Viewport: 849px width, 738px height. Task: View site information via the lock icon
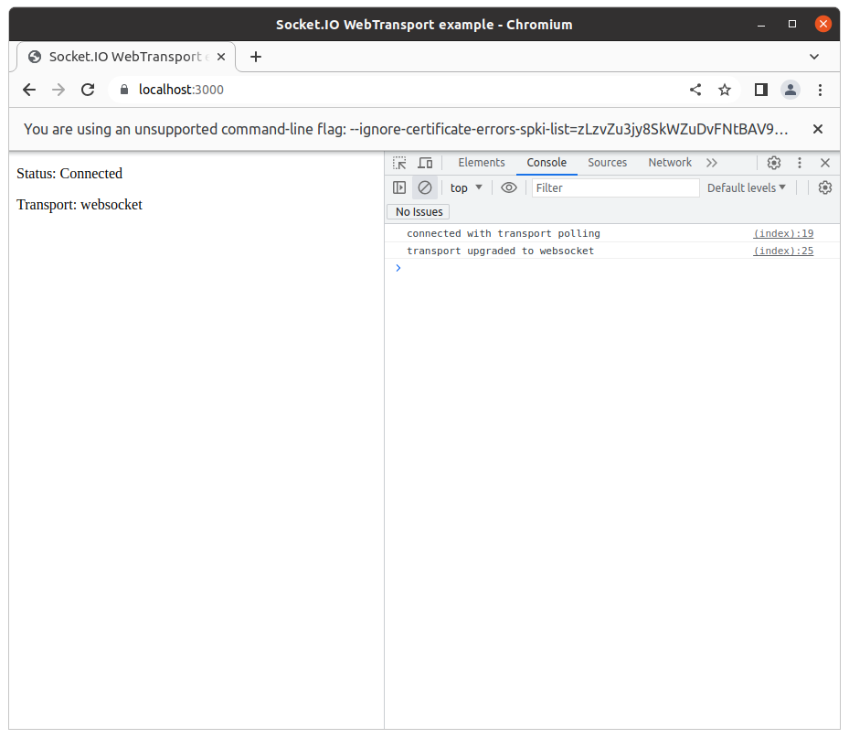coord(122,90)
